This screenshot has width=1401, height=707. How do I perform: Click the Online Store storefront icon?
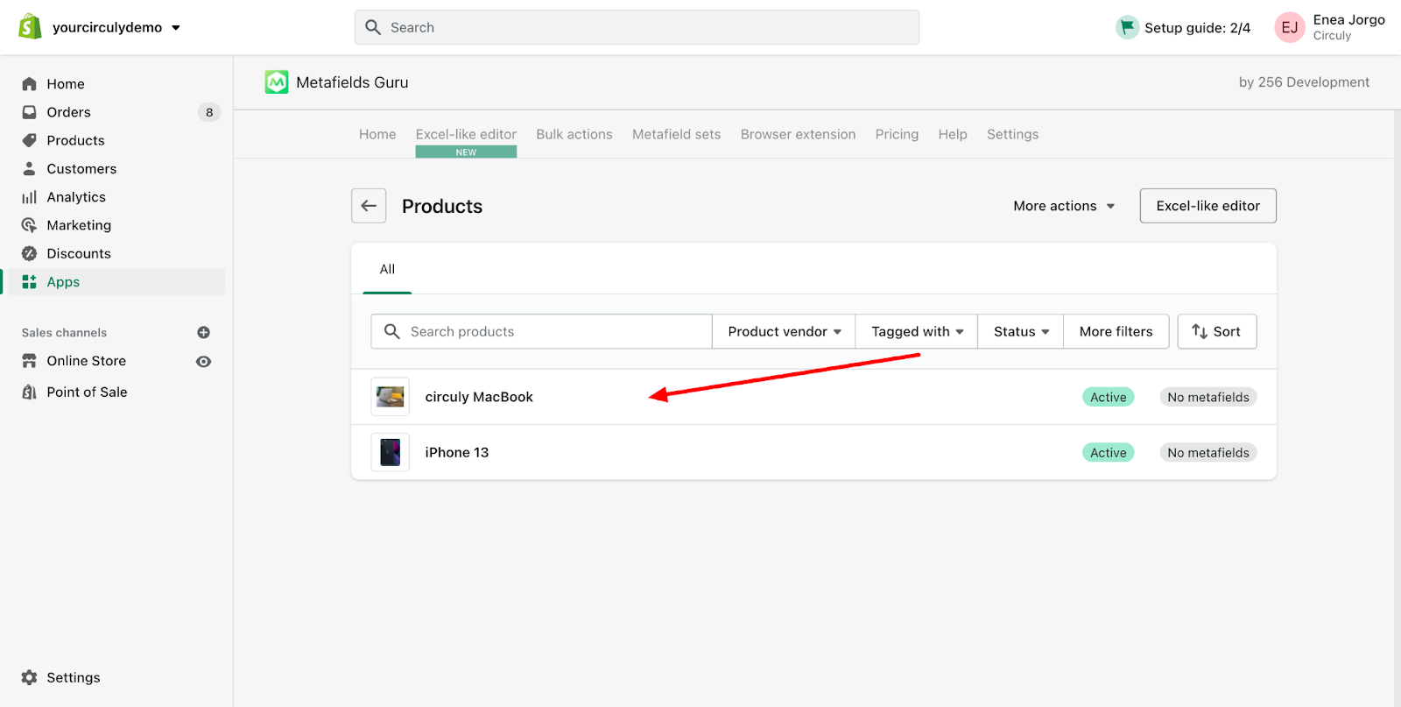pos(30,361)
